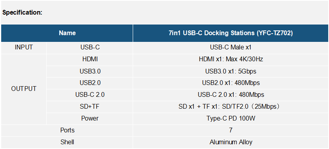Click the Ports row label
The image size is (329, 149).
[x=67, y=130]
